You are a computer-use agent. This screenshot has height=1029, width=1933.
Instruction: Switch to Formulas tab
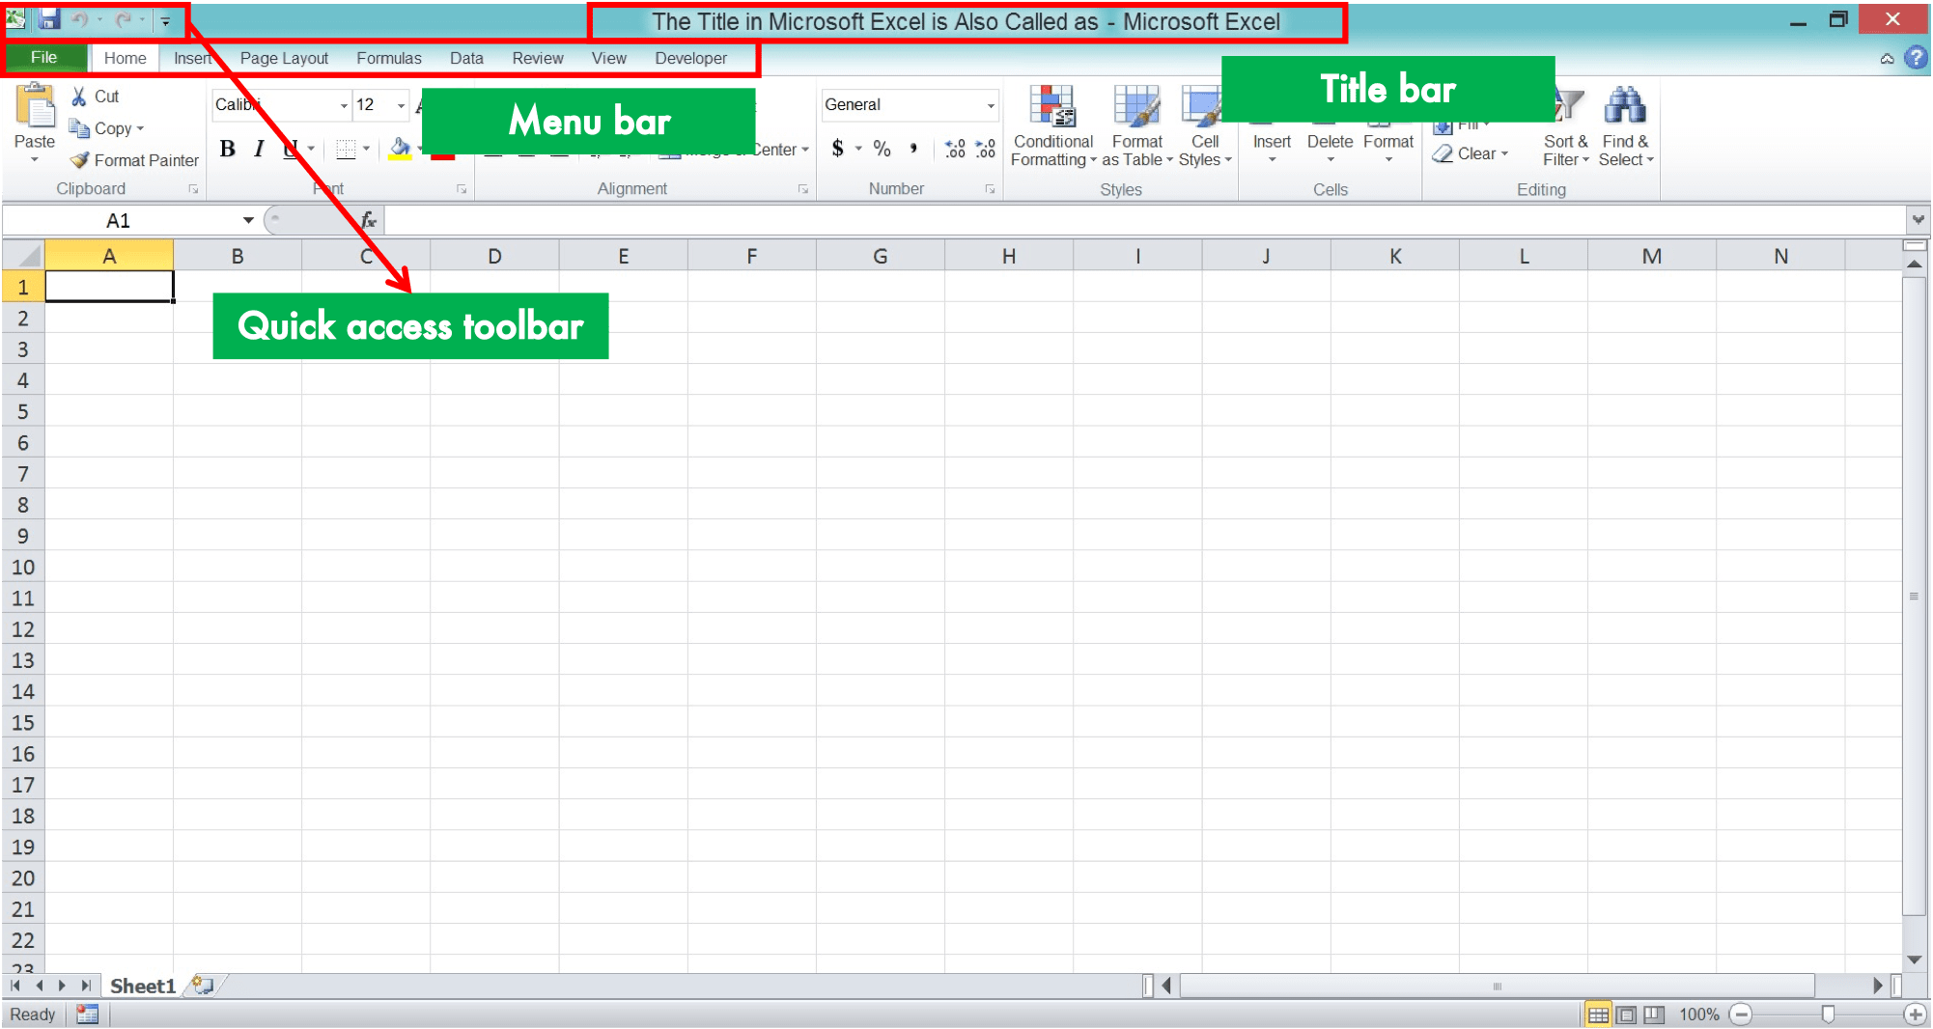pyautogui.click(x=389, y=59)
